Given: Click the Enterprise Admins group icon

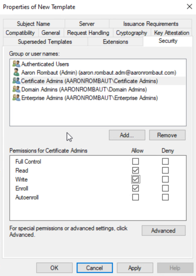Looking at the screenshot, I should pos(16,98).
